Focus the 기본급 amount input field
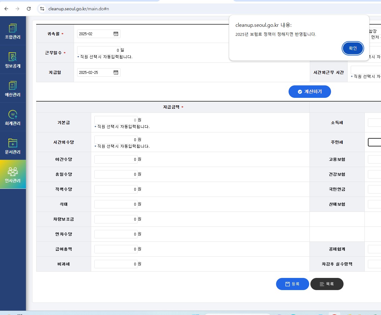Screen dimensions: 381x315 (116, 120)
